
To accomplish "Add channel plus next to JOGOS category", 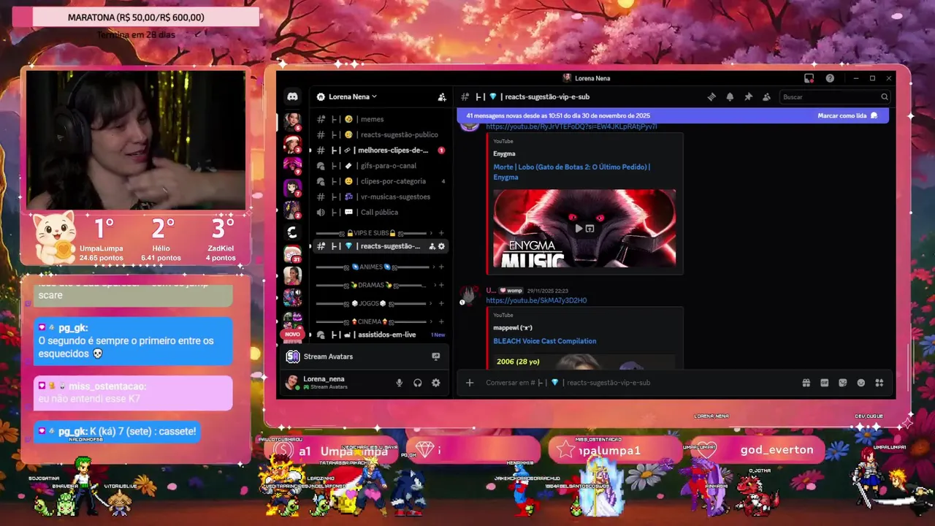I will 441,303.
